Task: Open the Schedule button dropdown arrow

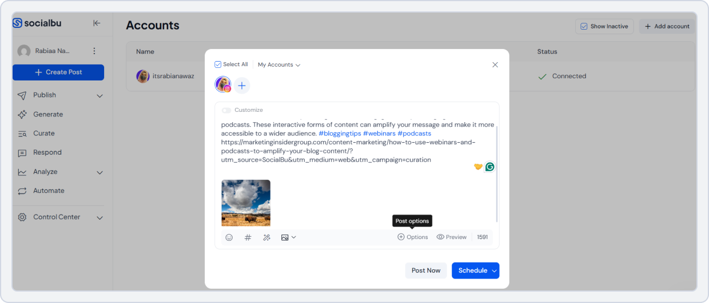Action: click(x=494, y=271)
